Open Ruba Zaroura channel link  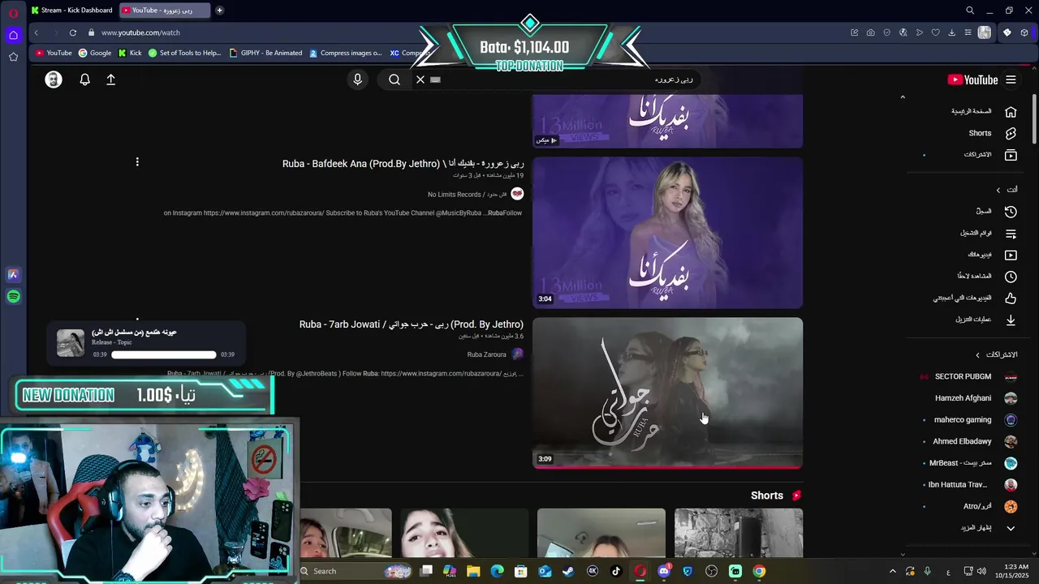[x=486, y=354]
